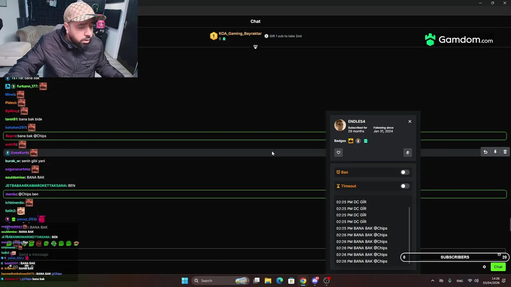Click fatih2 username in chat
Image resolution: width=511 pixels, height=287 pixels.
[10, 211]
